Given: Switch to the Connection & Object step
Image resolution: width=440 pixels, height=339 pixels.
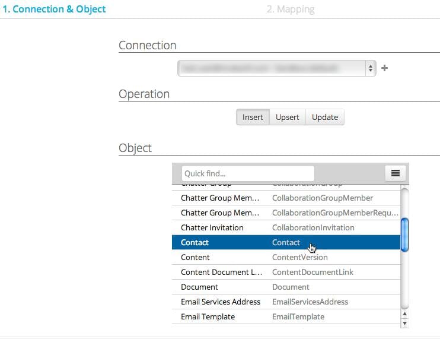Looking at the screenshot, I should [54, 9].
